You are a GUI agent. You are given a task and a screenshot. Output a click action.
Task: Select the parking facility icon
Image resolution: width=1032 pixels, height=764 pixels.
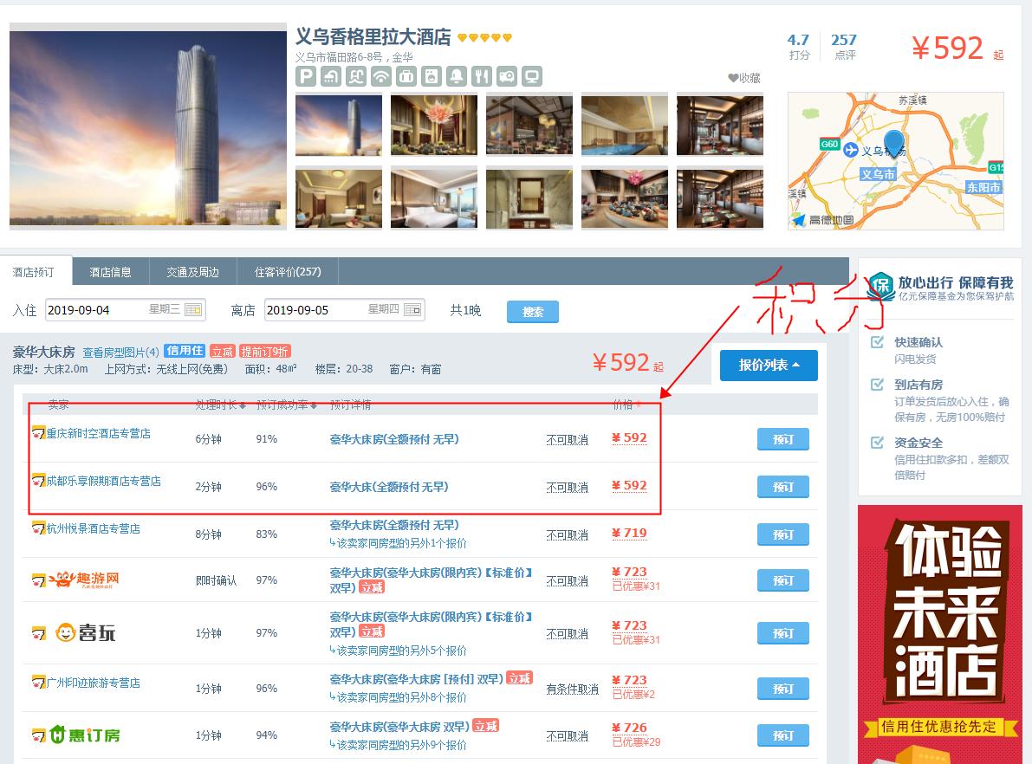(x=305, y=76)
